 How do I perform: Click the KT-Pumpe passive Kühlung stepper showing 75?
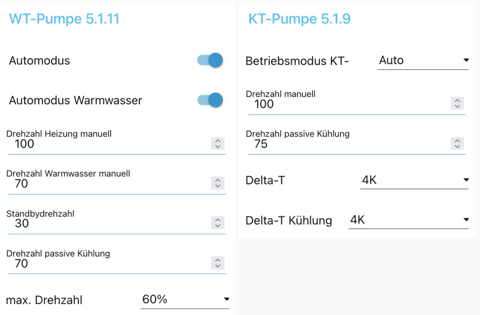[x=457, y=143]
